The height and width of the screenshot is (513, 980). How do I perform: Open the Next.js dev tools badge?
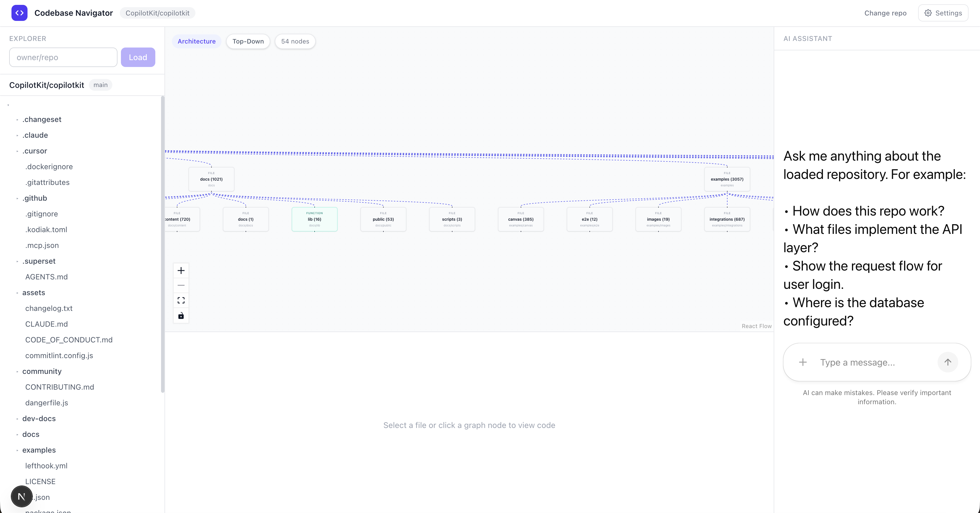pyautogui.click(x=22, y=496)
